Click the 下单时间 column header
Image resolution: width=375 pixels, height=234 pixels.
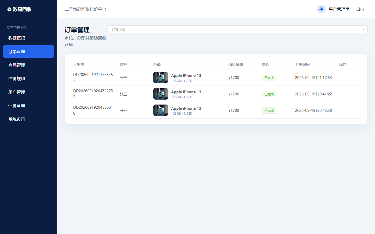point(302,64)
